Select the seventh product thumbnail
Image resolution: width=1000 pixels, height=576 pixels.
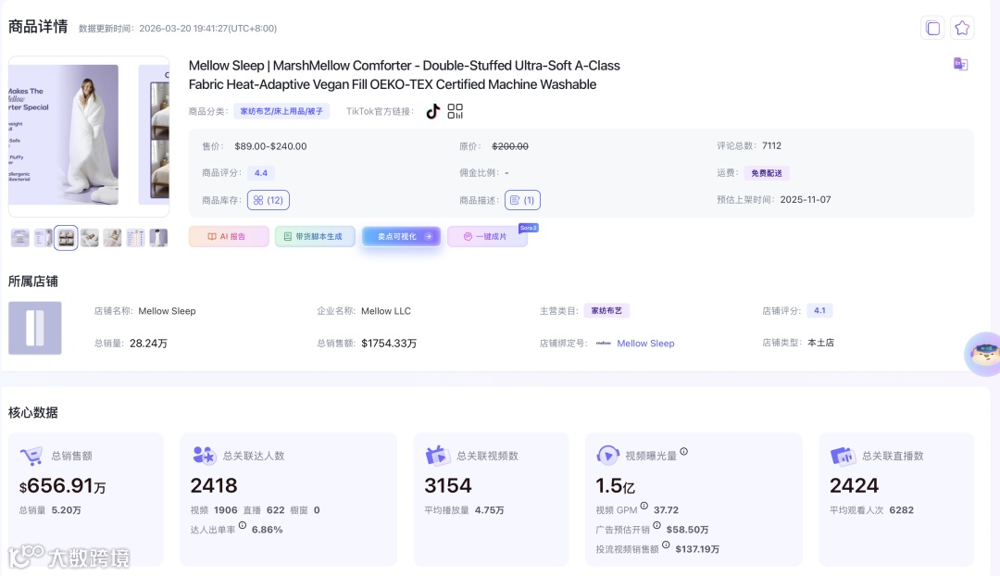tap(158, 238)
